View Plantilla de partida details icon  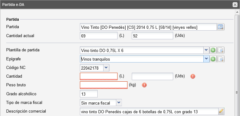(221, 50)
